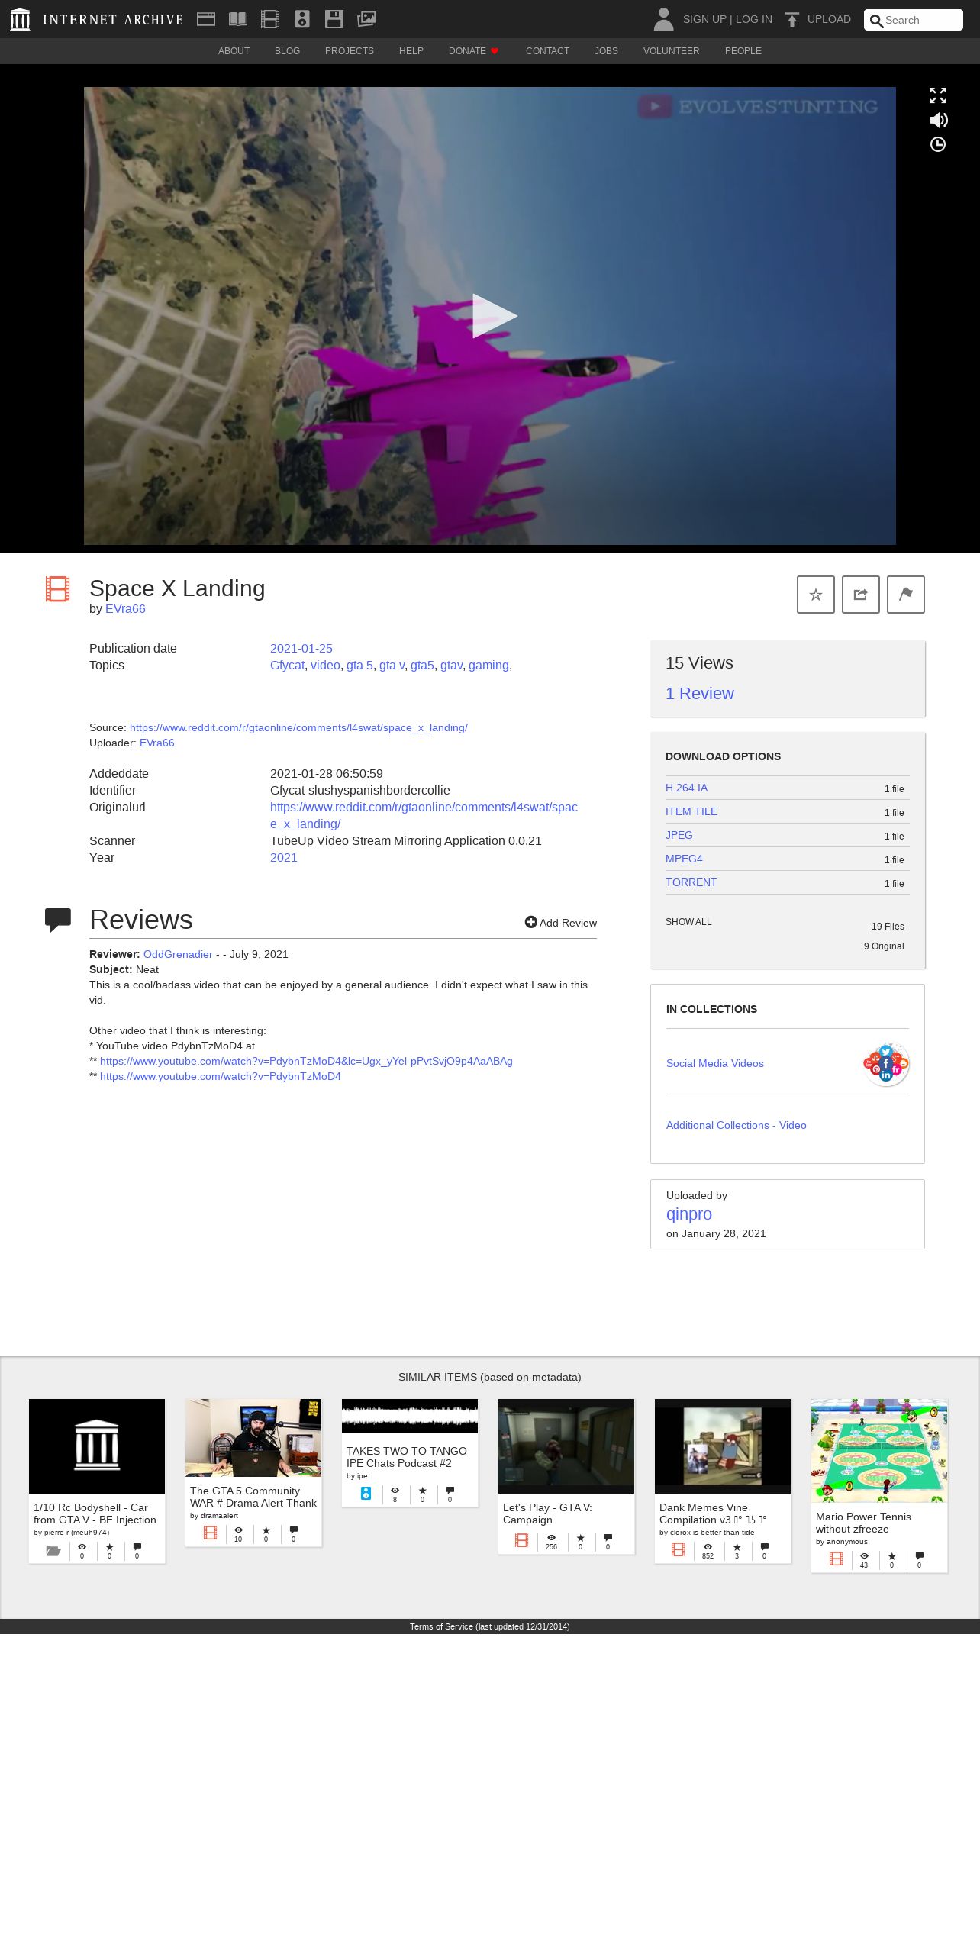Viewport: 980px width, 1960px height.
Task: Open the Social Media Videos collection link
Action: (715, 1064)
